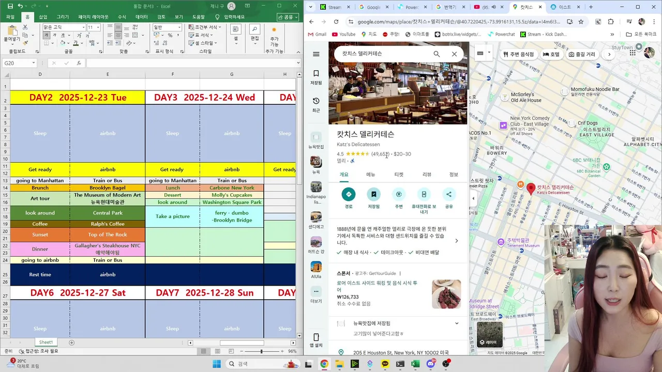The height and width of the screenshot is (372, 662).
Task: Switch to the 이스트 Chrome tab
Action: pos(565,7)
